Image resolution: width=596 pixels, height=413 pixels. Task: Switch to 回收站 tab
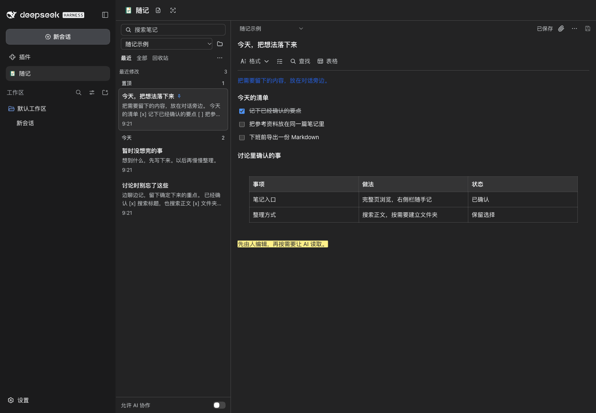click(161, 58)
